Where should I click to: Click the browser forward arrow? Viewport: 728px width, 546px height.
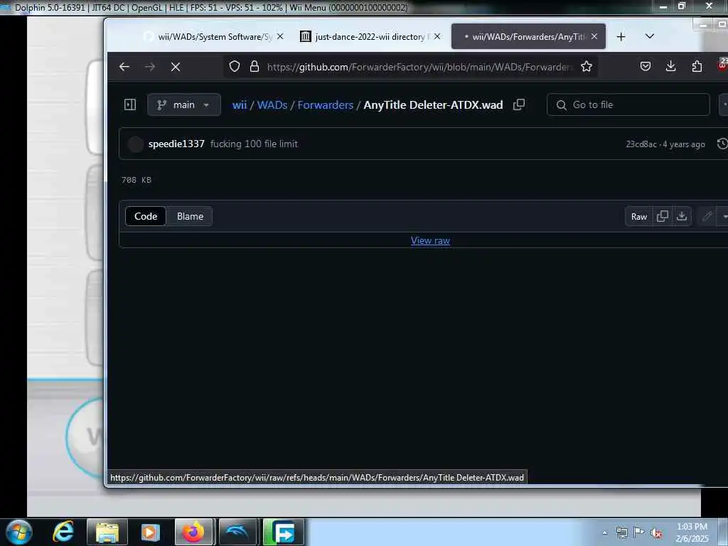(x=149, y=67)
